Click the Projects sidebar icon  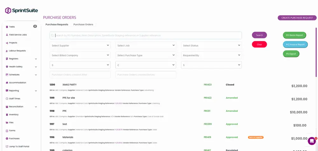(x=7, y=43)
